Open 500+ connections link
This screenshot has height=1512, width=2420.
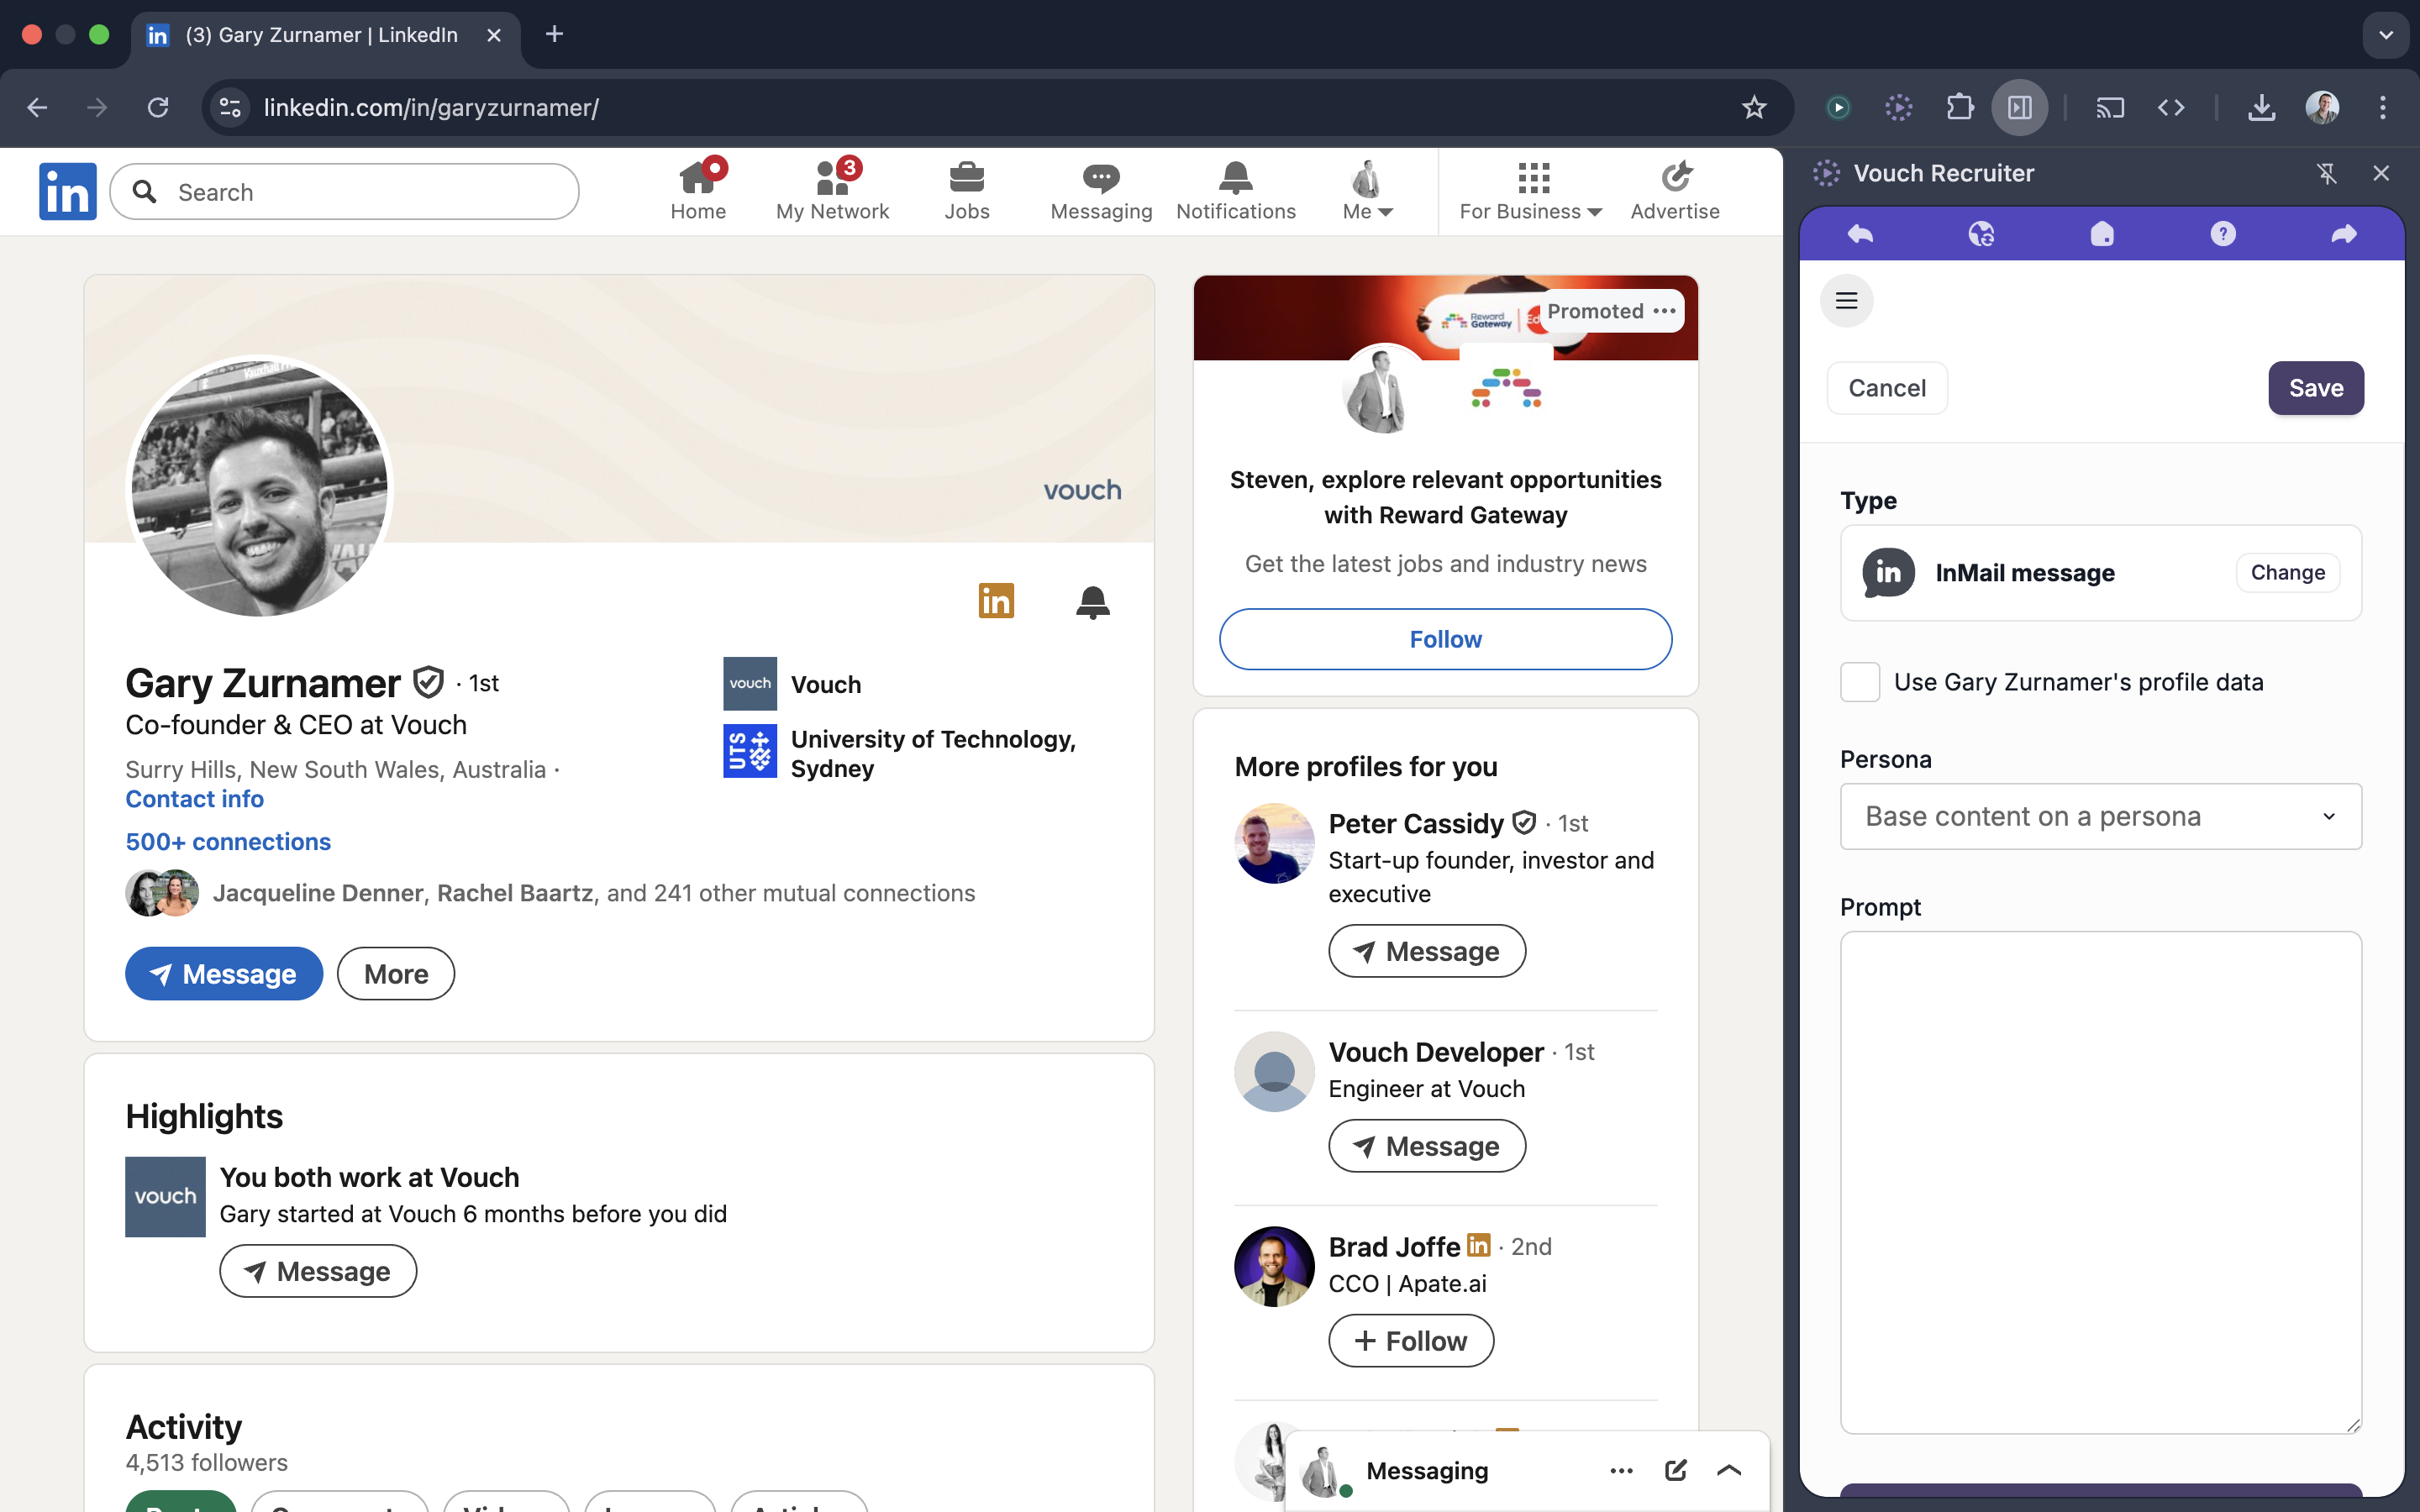pos(228,841)
